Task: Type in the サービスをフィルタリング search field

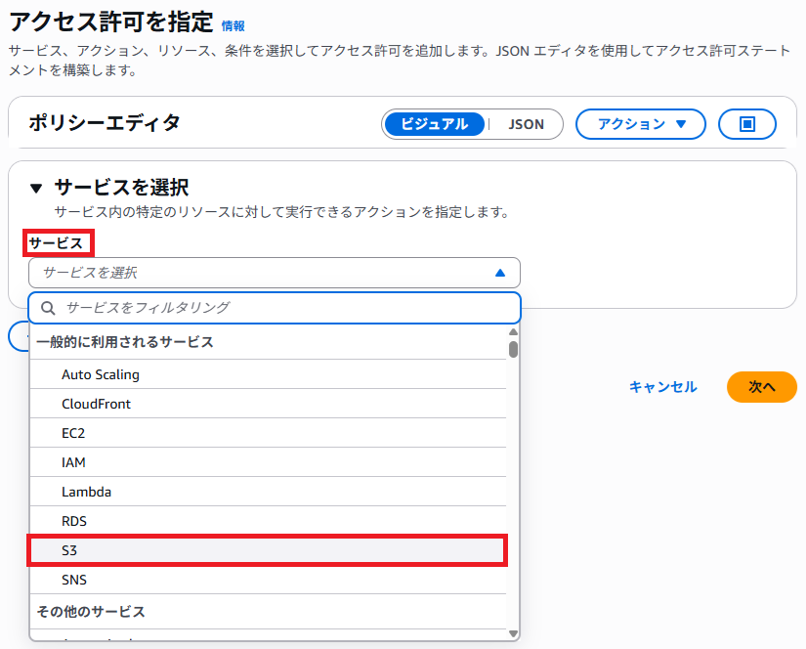Action: [x=283, y=308]
